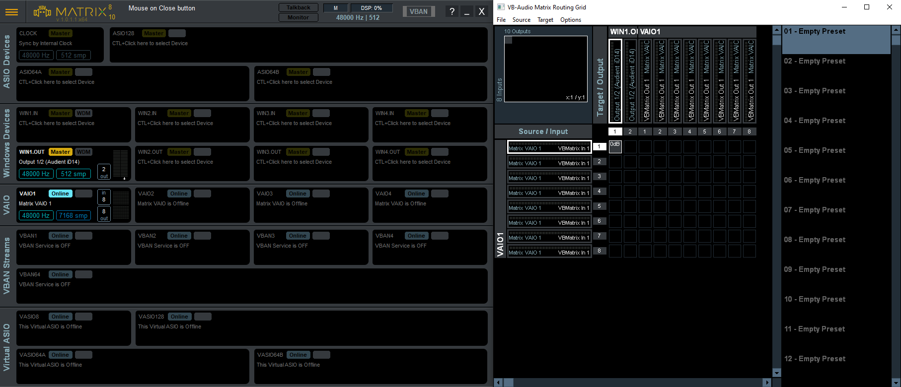Toggle the VBAN64 Online button

[x=60, y=274]
